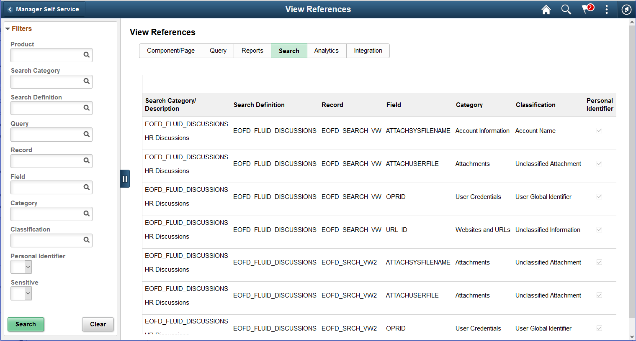Collapse the Filters section
This screenshot has height=341, width=636.
tap(8, 28)
